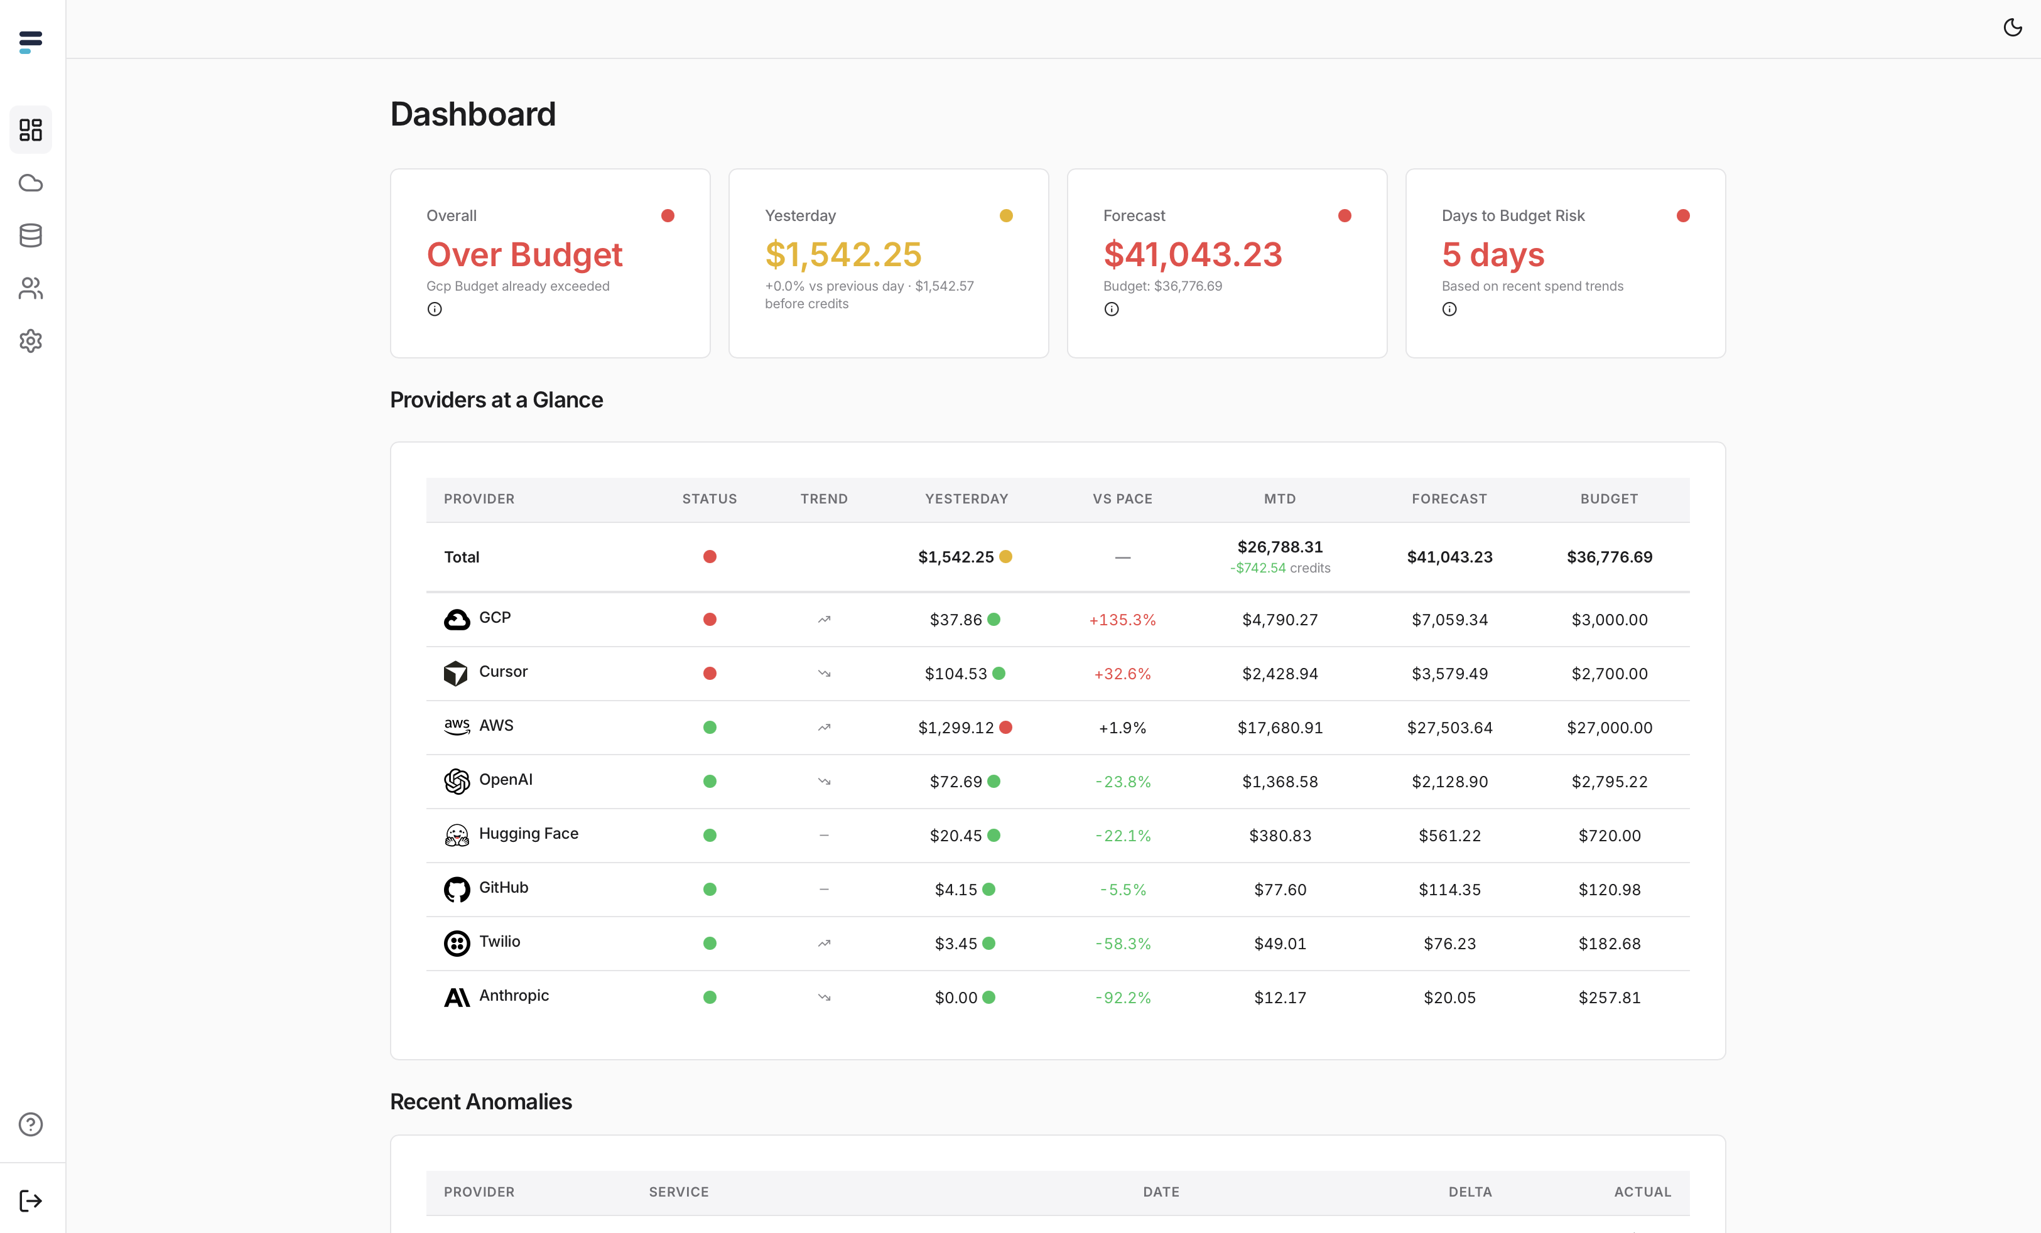
Task: Open Help using the question mark icon
Action: (31, 1124)
